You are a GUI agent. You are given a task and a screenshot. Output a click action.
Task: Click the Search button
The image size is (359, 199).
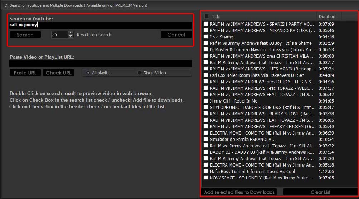(x=25, y=35)
